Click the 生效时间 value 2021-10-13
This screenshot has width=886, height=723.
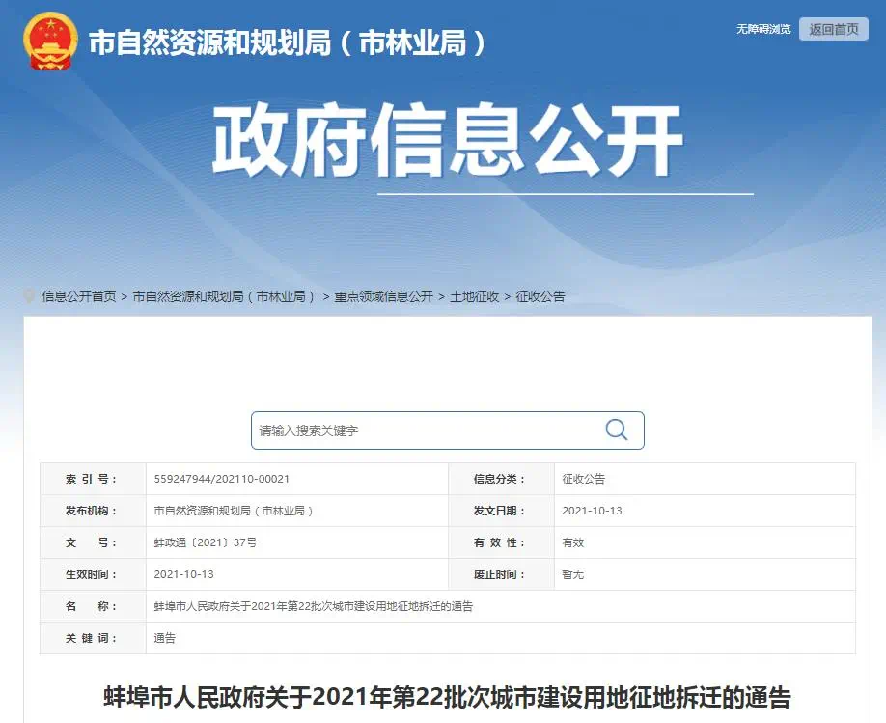(x=183, y=574)
